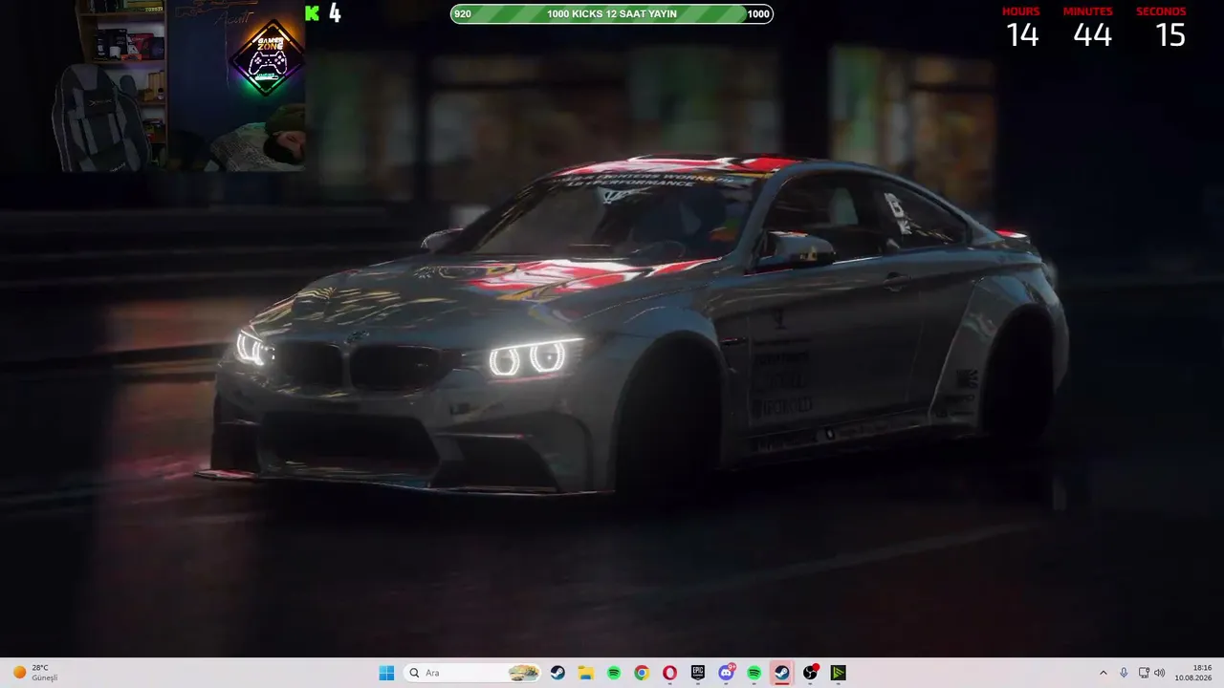1224x688 pixels.
Task: Launch Google Chrome from the taskbar
Action: [642, 673]
